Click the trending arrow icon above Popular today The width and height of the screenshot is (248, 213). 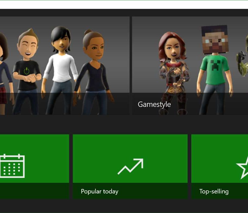coord(130,166)
